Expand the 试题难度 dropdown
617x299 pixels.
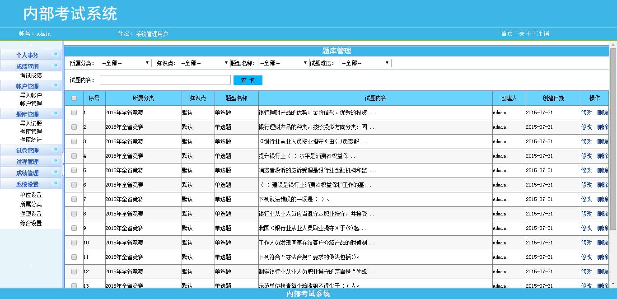(365, 63)
